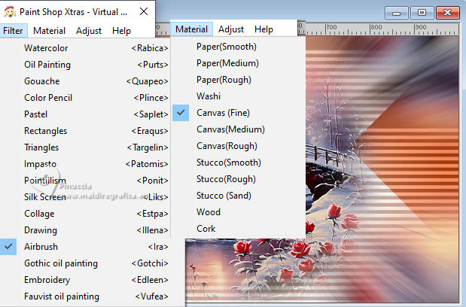Click highlighted Material menu header
466x307 pixels.
pos(192,29)
